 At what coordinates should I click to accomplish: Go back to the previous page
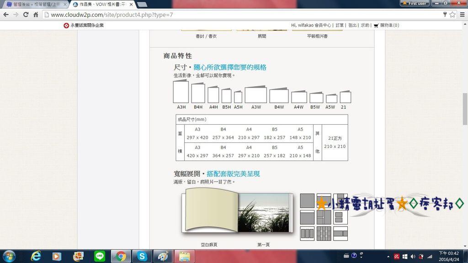coord(6,15)
